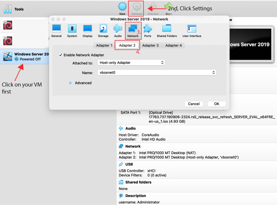
Task: Switch to Adapter 2 tab
Action: coord(127,45)
